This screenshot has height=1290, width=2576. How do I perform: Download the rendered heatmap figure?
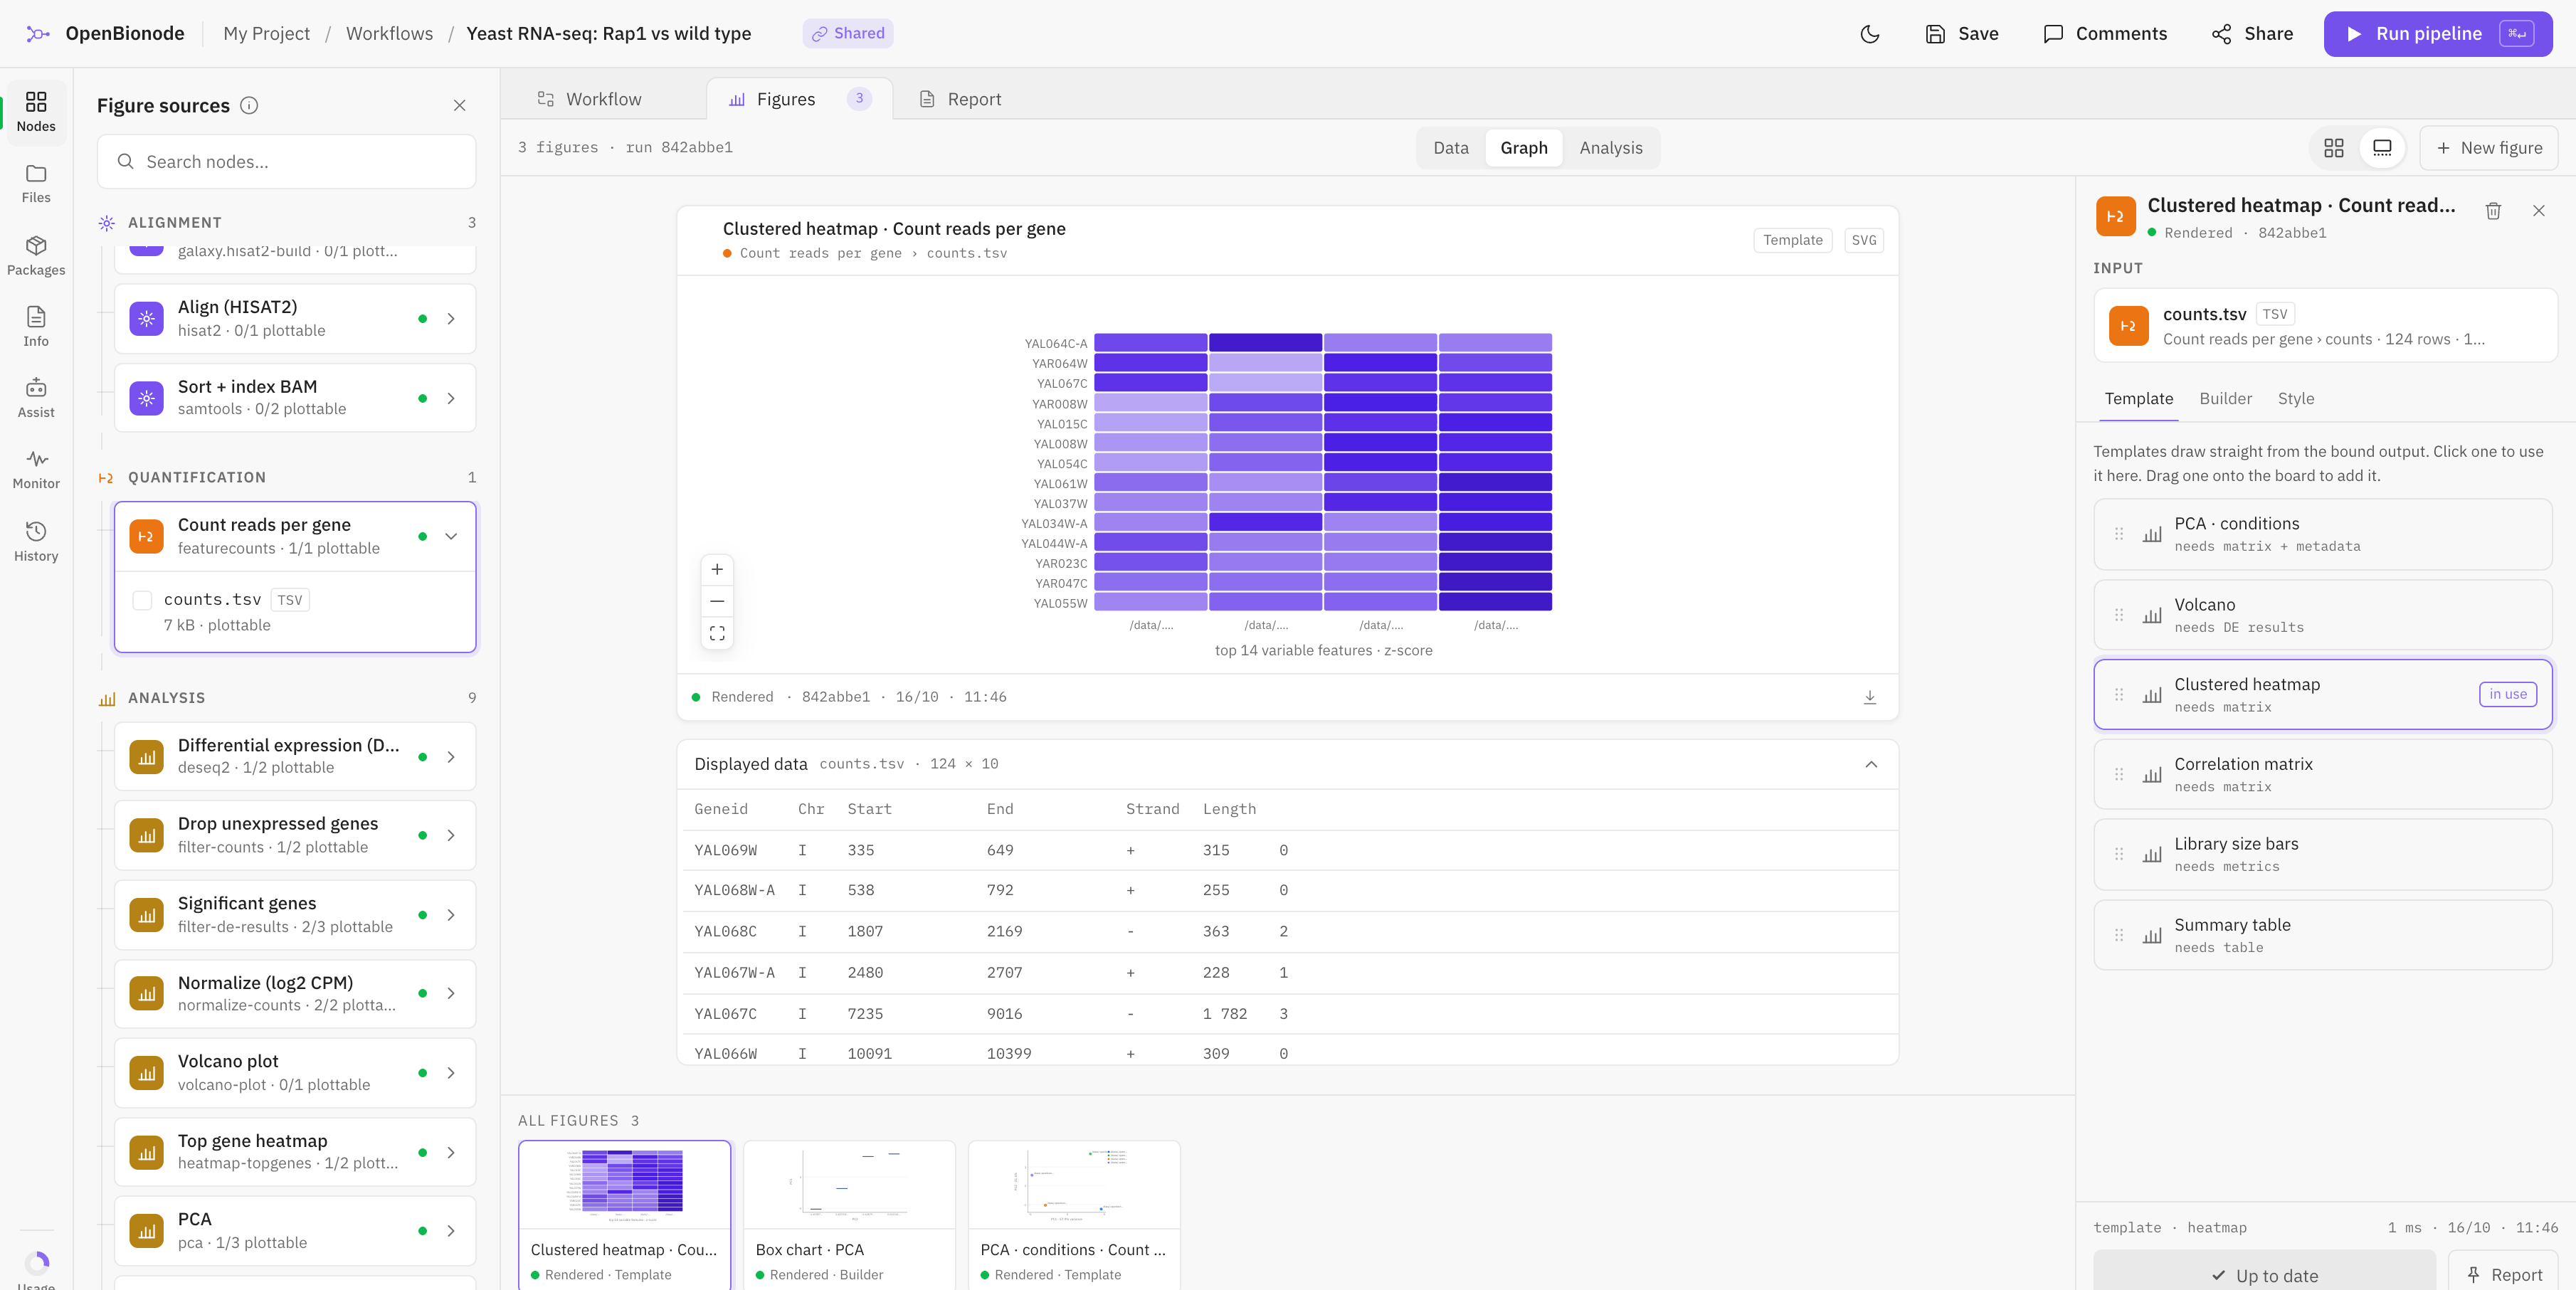pyautogui.click(x=1869, y=697)
